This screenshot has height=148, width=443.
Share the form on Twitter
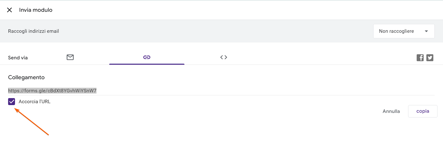pyautogui.click(x=430, y=58)
